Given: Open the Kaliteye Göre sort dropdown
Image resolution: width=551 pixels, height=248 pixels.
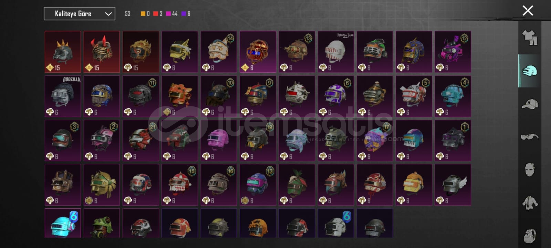Looking at the screenshot, I should (x=80, y=14).
